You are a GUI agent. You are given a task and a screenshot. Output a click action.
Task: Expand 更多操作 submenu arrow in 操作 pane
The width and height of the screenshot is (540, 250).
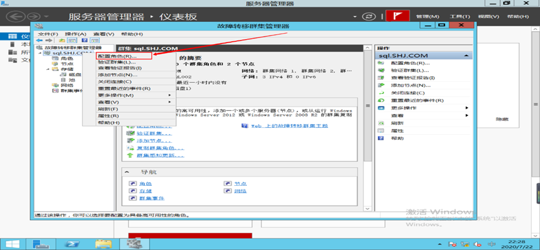click(x=467, y=108)
